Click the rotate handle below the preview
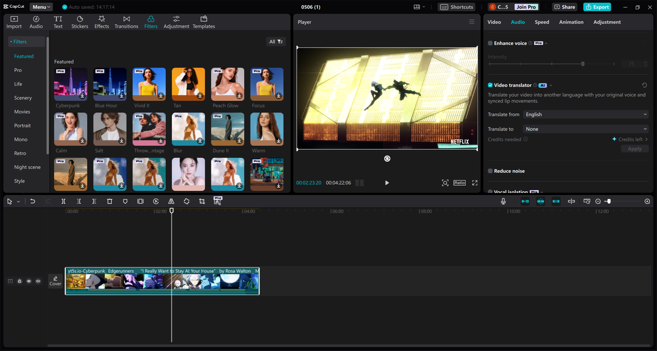Screen dimensions: 657x351 387,159
